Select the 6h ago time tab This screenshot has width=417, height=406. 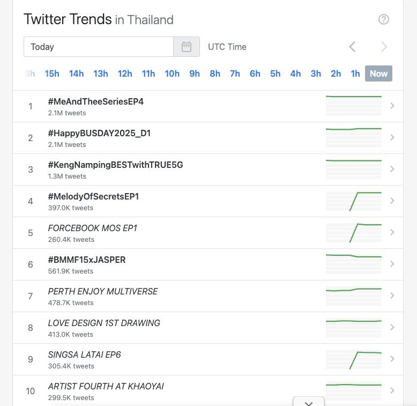[255, 73]
